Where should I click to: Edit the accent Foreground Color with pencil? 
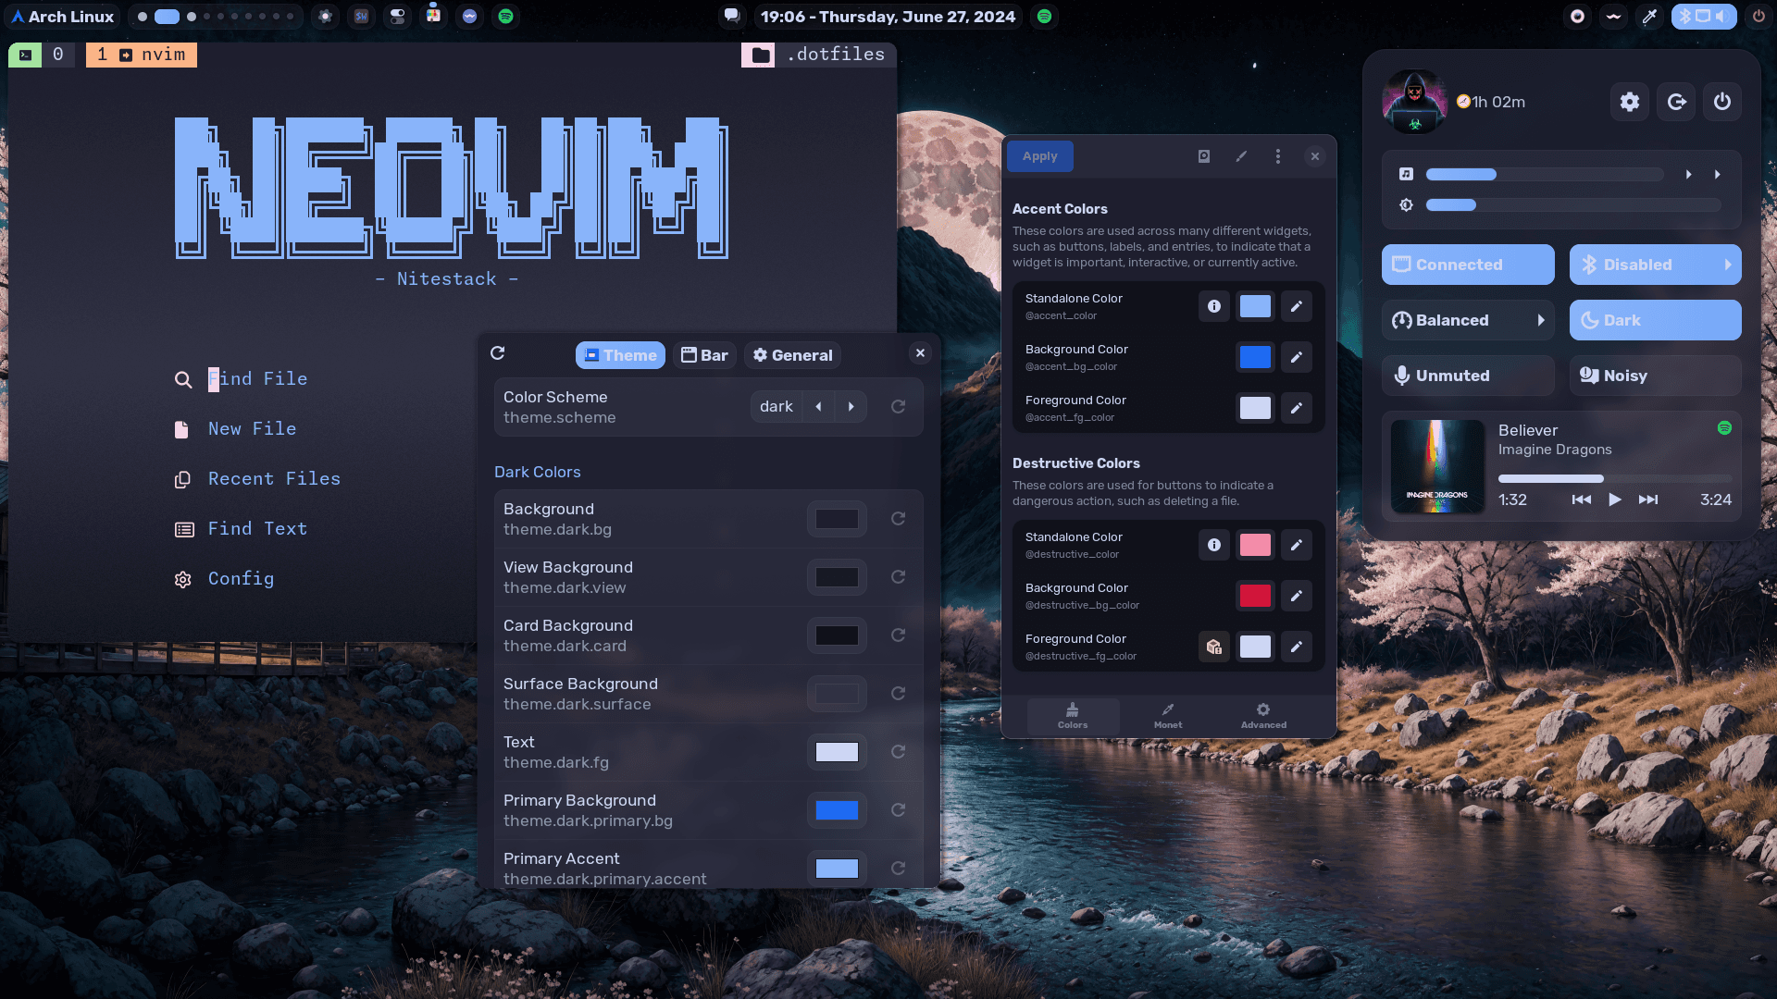coord(1297,408)
